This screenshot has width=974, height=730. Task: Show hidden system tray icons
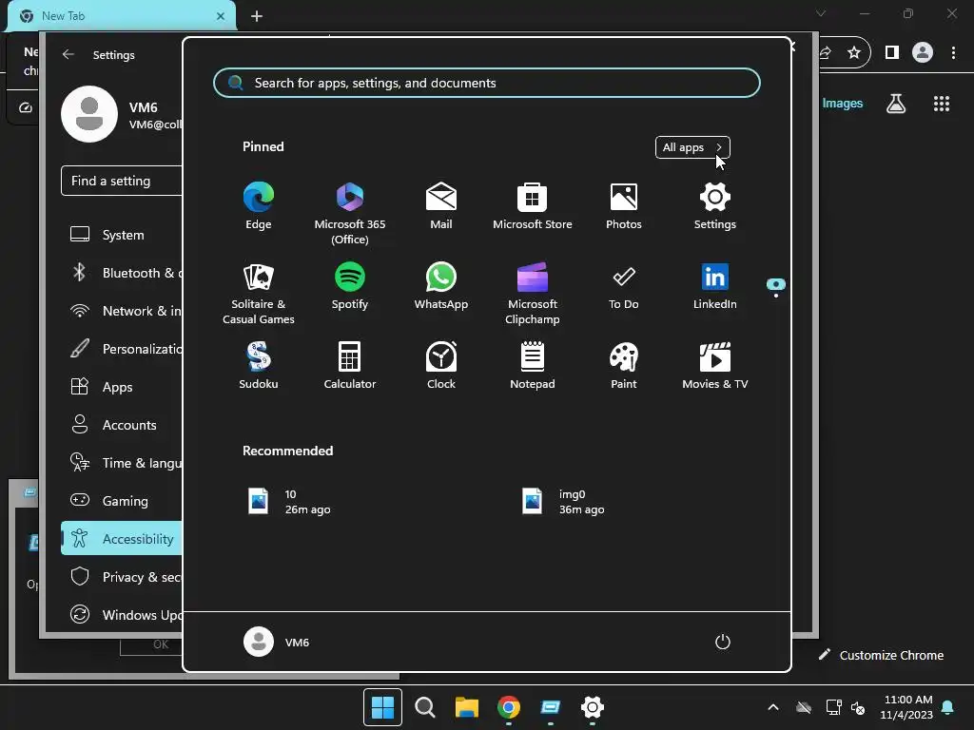pyautogui.click(x=773, y=707)
